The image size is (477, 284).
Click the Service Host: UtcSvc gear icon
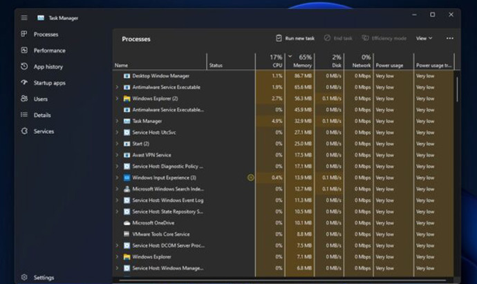[x=127, y=132]
